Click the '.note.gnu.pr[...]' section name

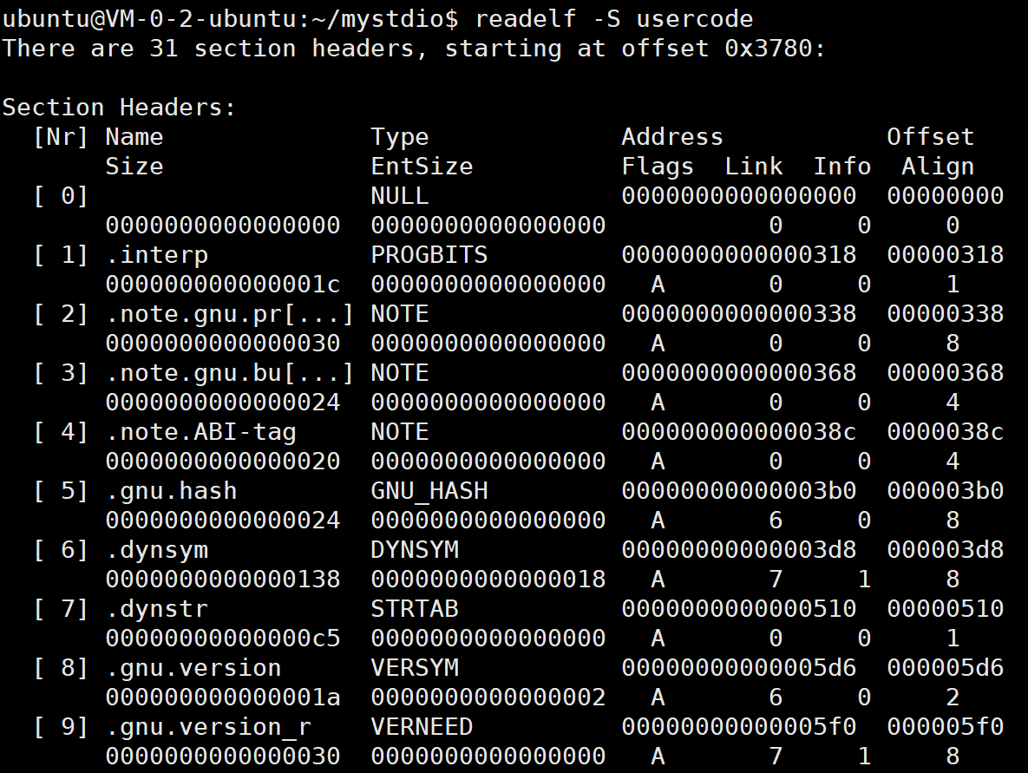click(x=230, y=314)
